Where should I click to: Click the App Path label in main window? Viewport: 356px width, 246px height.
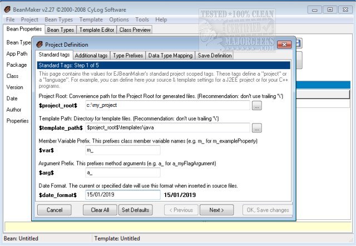point(17,54)
